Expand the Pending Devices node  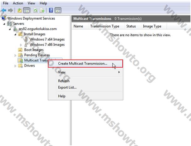[16, 55]
